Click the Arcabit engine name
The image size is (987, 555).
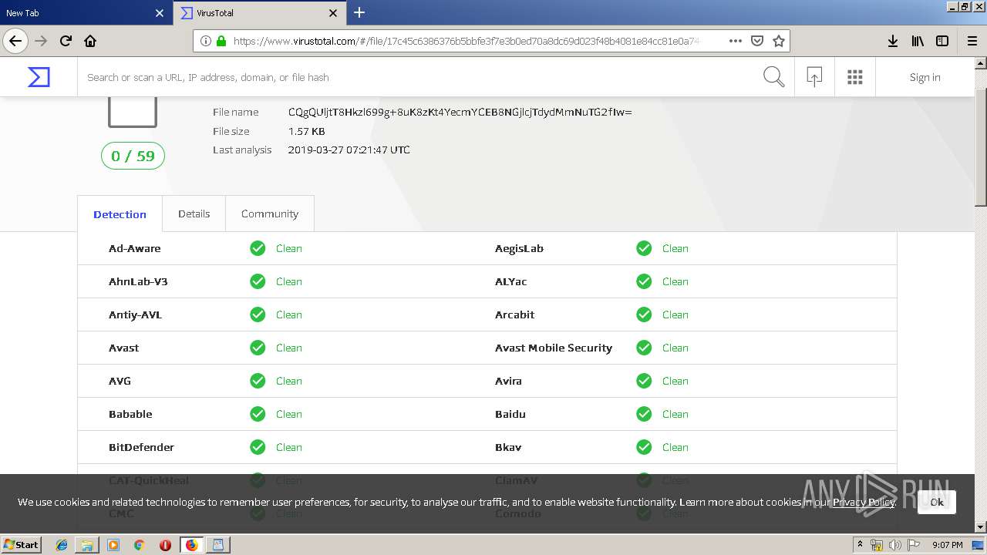point(514,314)
